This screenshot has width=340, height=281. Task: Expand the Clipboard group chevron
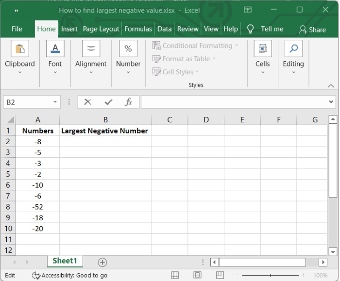click(20, 72)
